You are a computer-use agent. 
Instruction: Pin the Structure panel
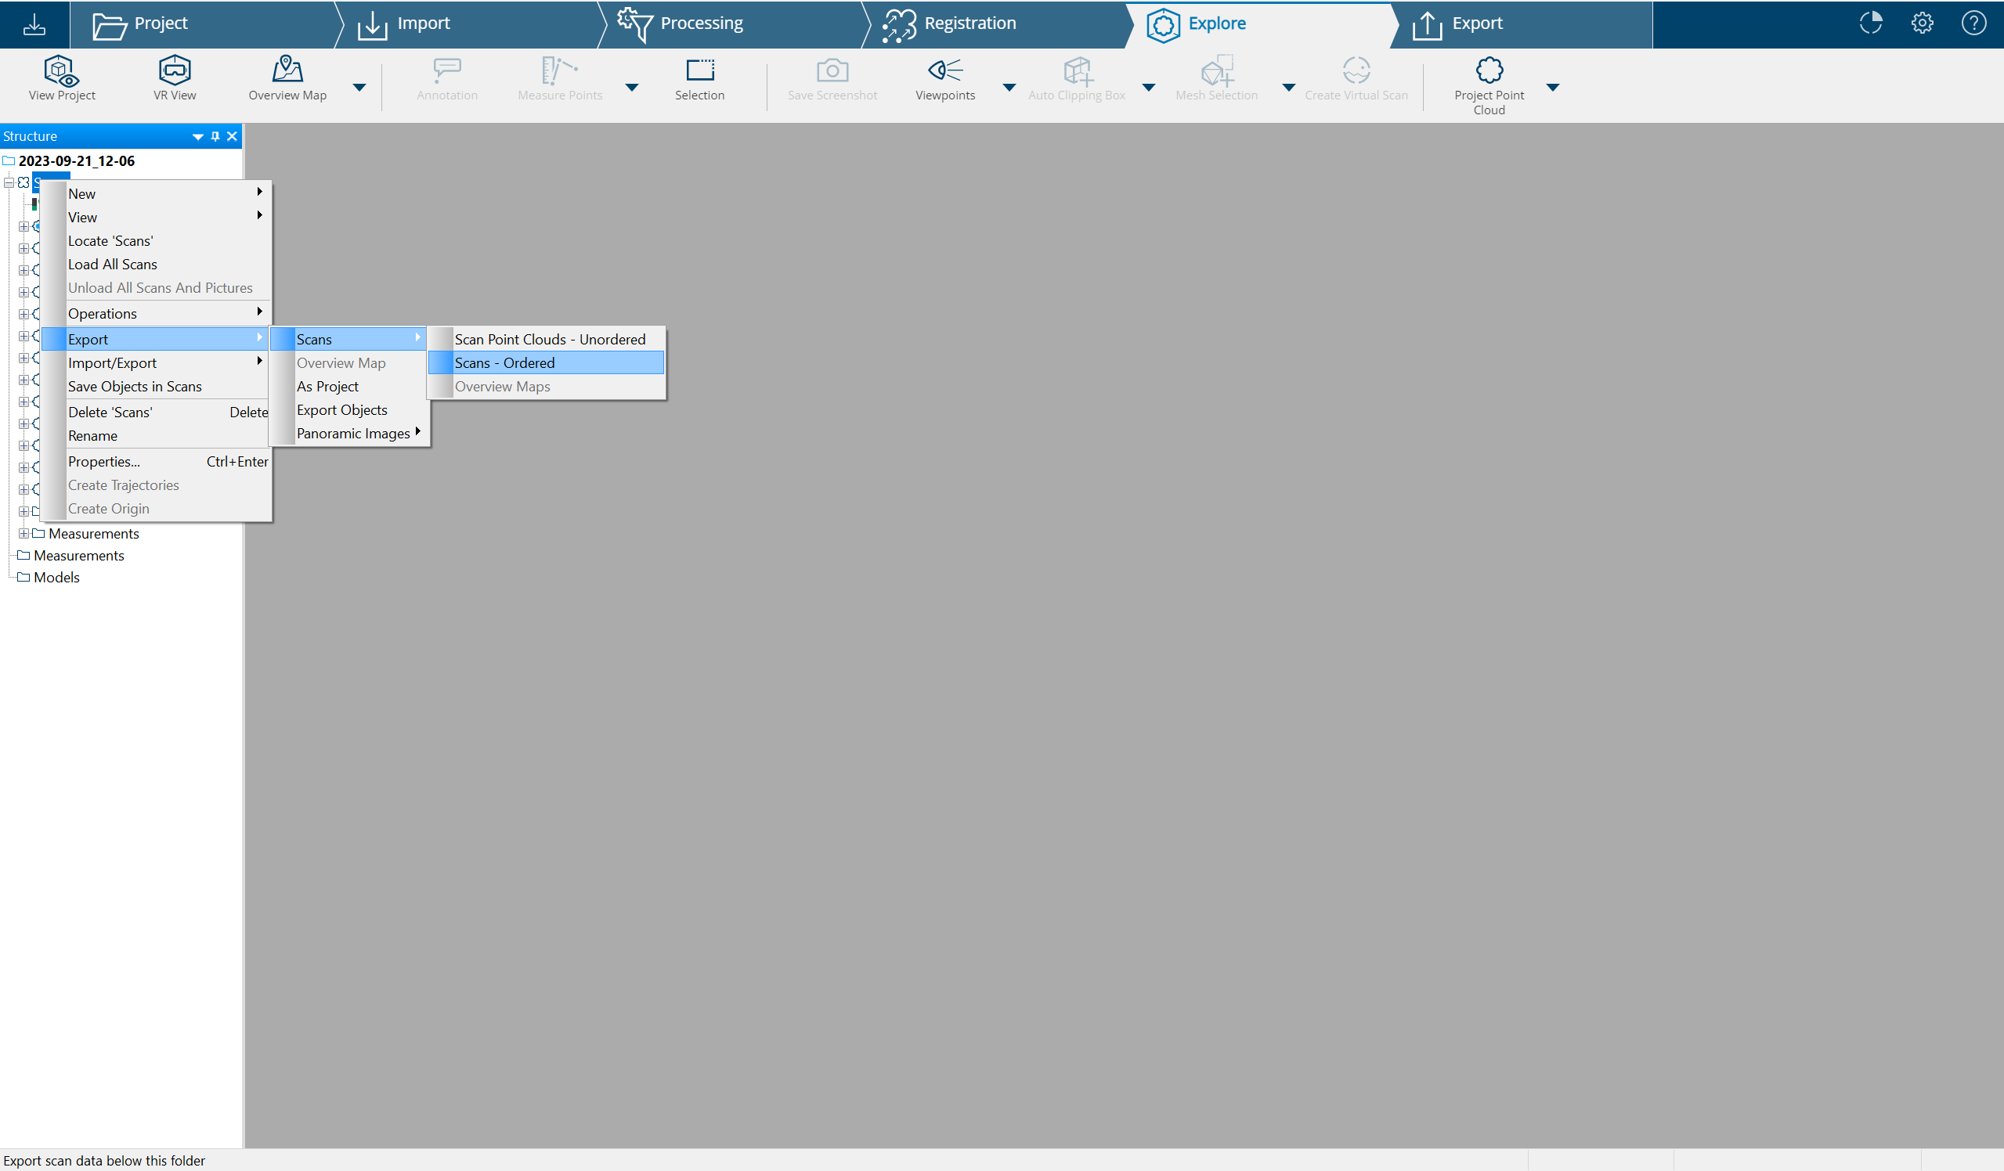click(x=215, y=137)
